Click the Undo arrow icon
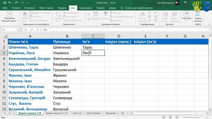 (10, 3)
